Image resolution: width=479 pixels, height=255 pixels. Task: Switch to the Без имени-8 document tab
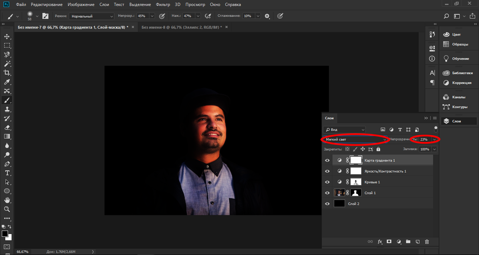click(179, 27)
